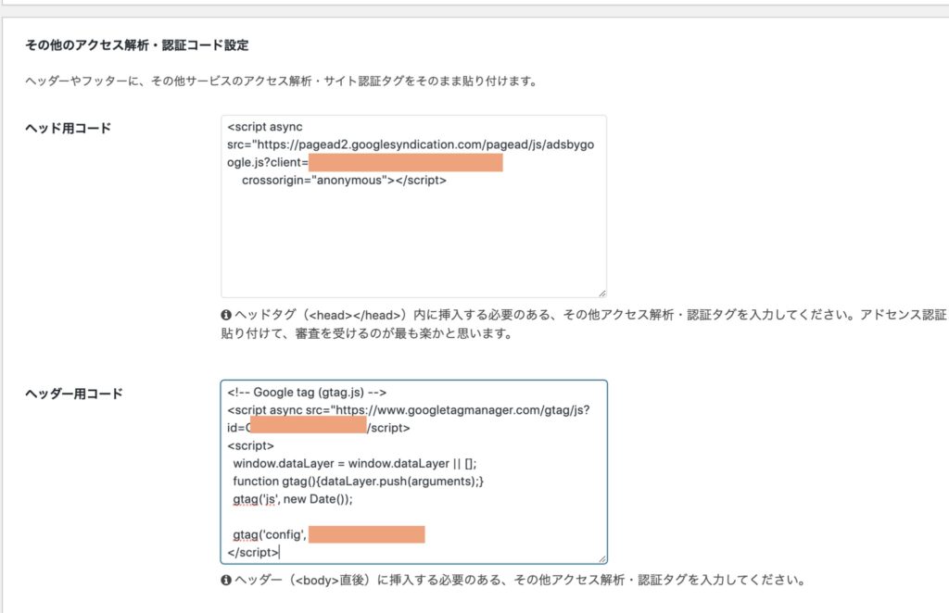Click the ヘッダー用コード field label
This screenshot has width=949, height=613.
74,394
